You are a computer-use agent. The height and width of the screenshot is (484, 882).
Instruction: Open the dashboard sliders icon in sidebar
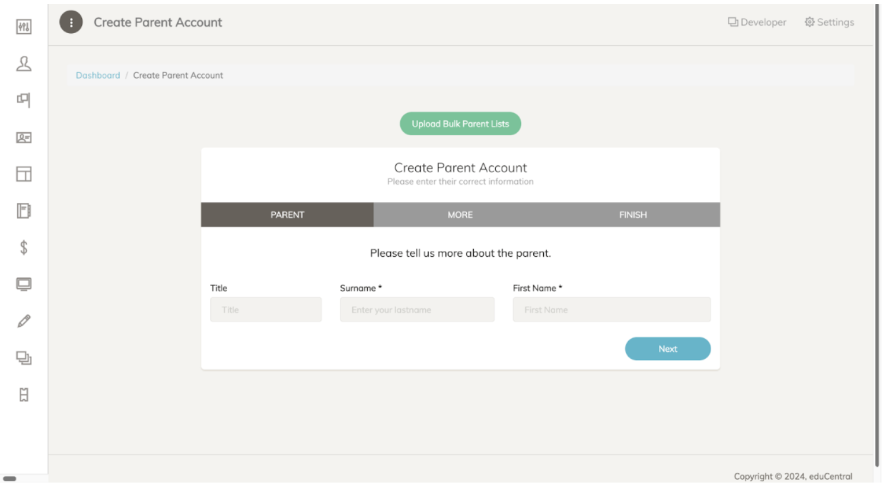[24, 27]
